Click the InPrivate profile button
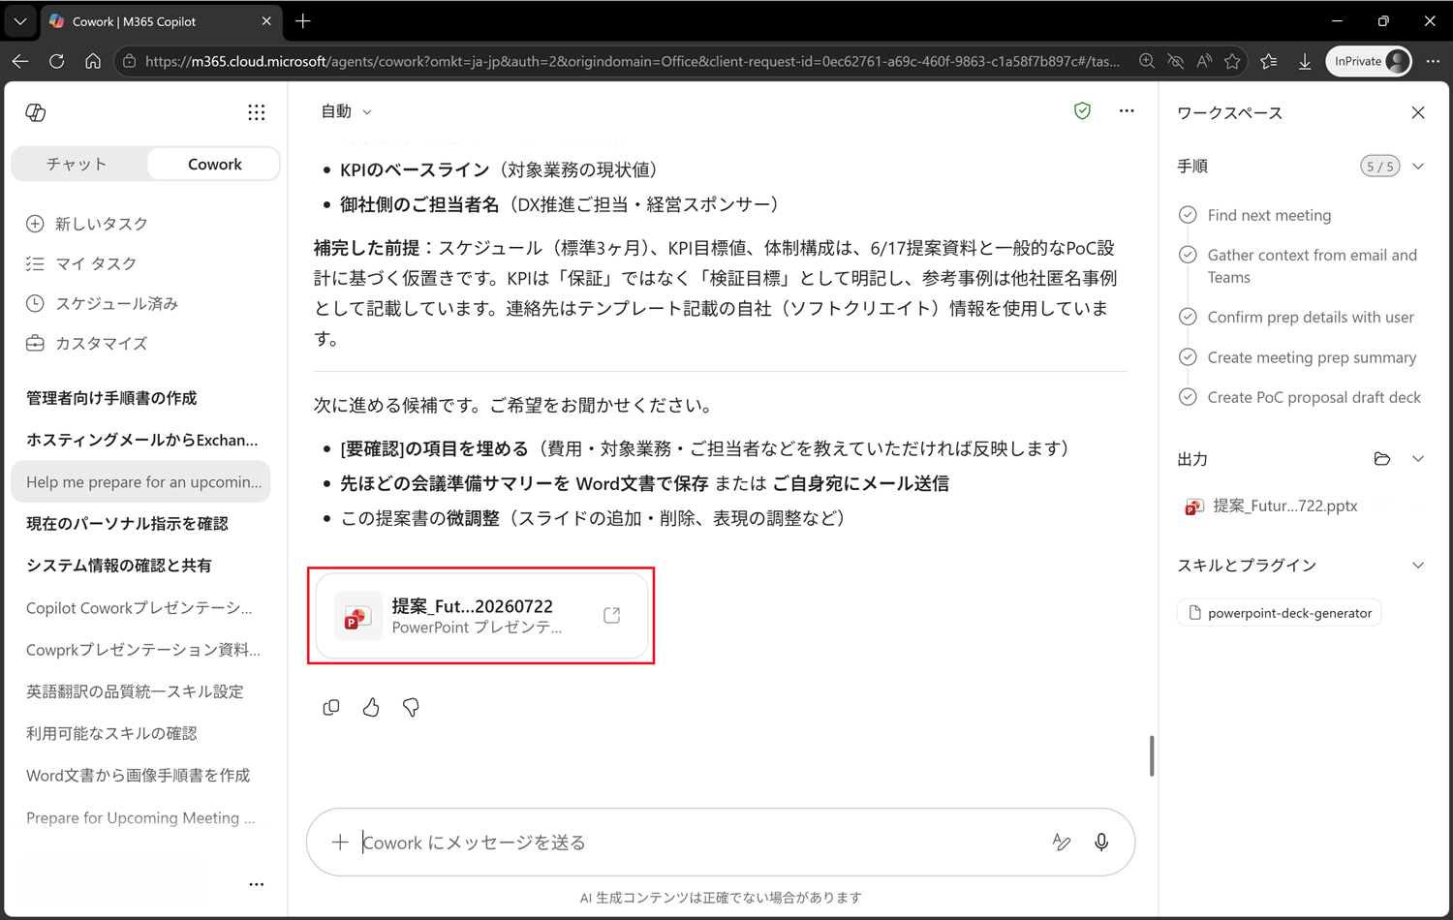 1369,61
